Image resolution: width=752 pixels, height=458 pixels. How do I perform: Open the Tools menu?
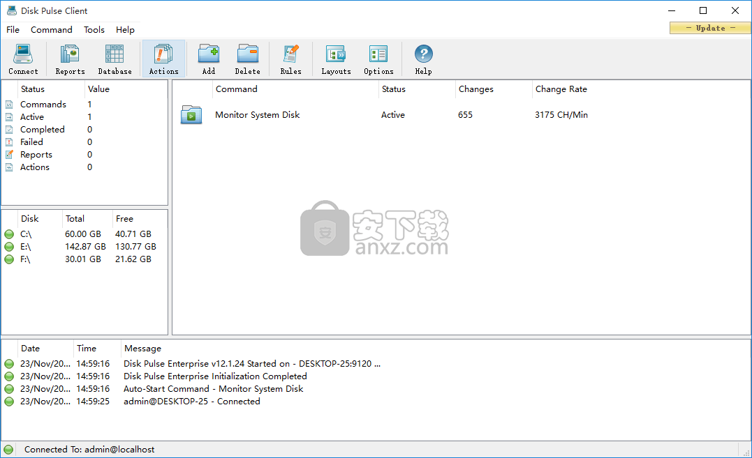click(94, 30)
